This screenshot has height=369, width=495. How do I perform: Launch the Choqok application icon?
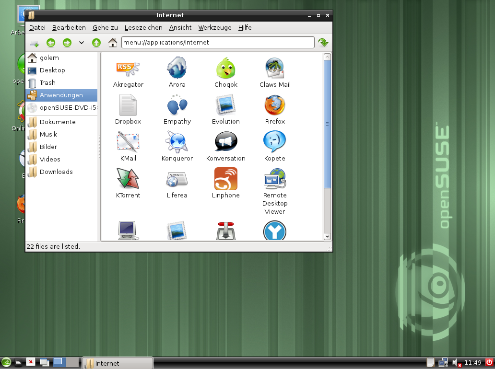225,69
